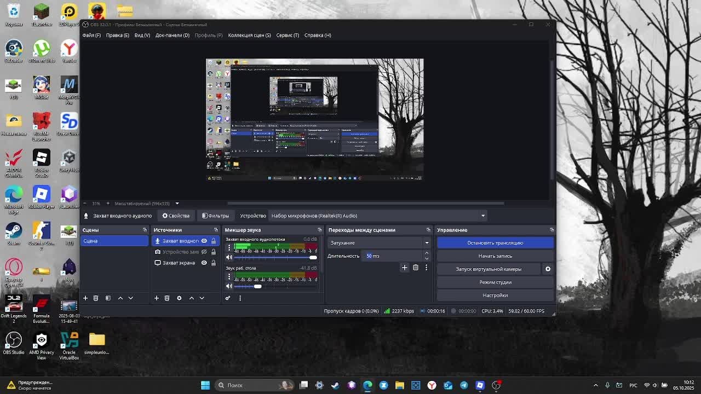Open the Коллекция сцен menu

pos(249,35)
